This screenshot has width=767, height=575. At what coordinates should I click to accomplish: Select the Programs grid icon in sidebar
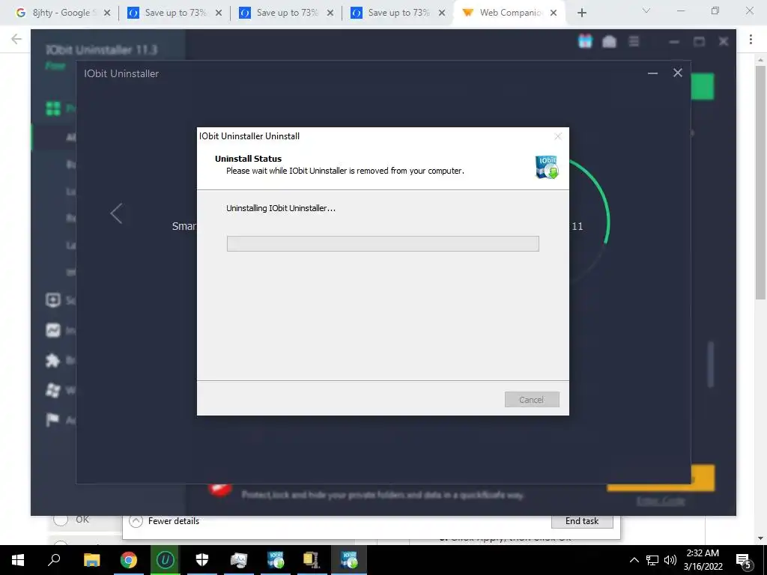pyautogui.click(x=53, y=108)
